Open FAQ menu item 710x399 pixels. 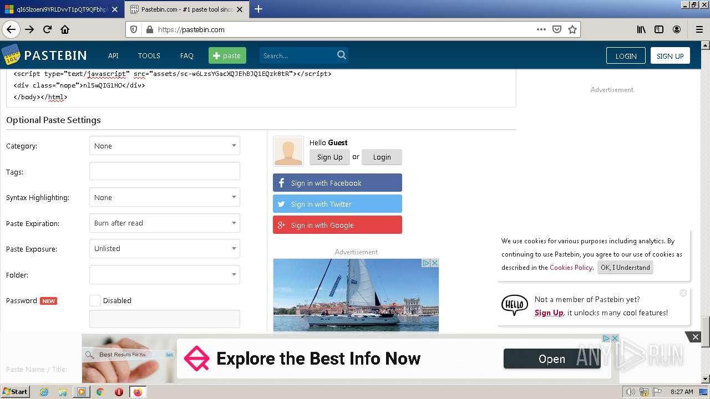(x=186, y=55)
